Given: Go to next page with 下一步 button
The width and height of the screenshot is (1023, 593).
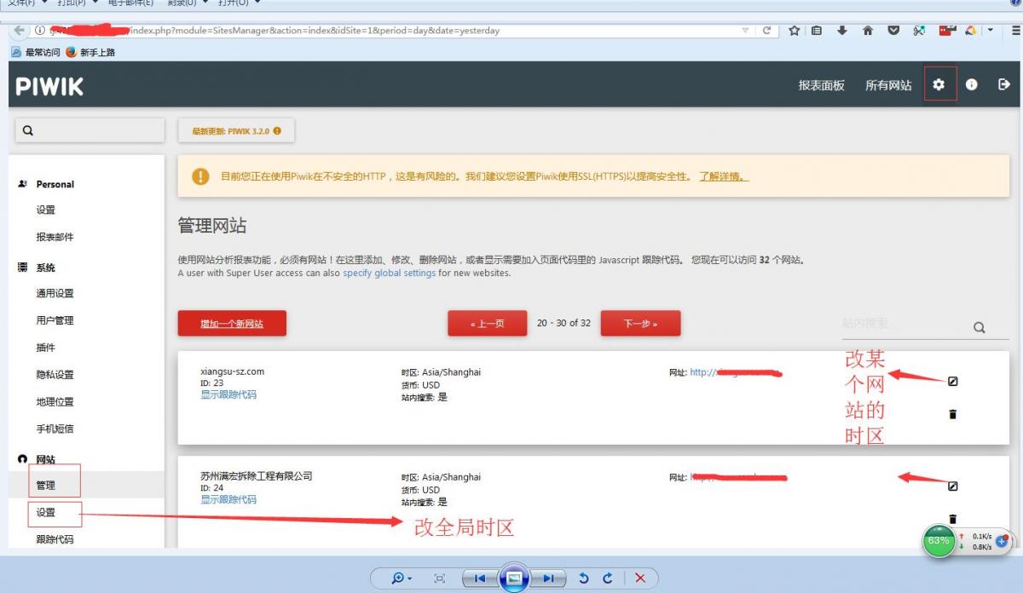Looking at the screenshot, I should 641,324.
